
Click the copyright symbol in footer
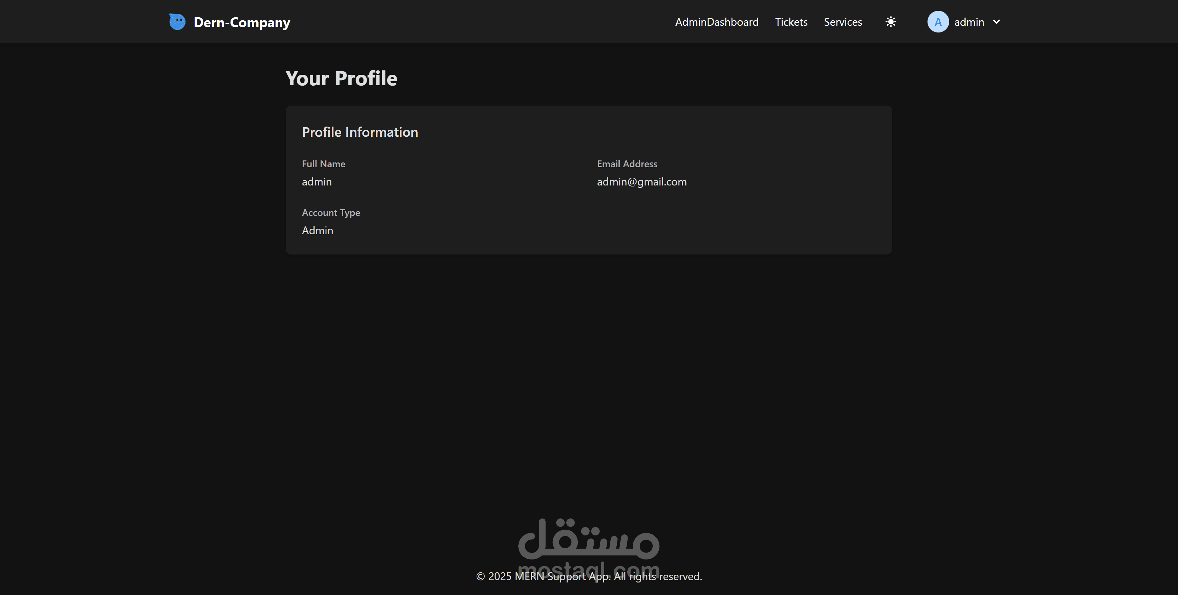point(480,577)
